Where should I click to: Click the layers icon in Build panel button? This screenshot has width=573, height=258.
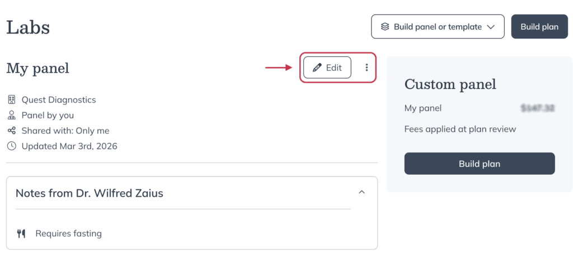pos(384,27)
